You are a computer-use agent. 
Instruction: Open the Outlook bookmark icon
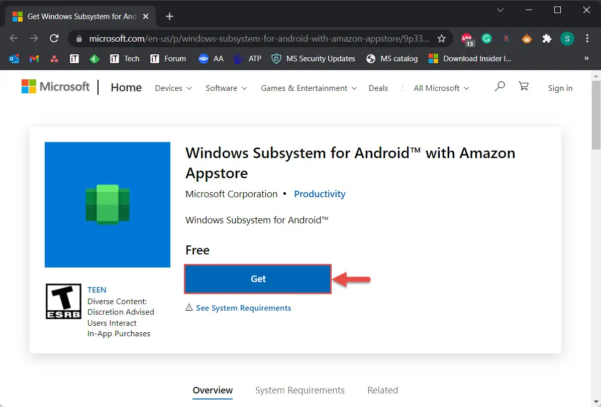[14, 58]
